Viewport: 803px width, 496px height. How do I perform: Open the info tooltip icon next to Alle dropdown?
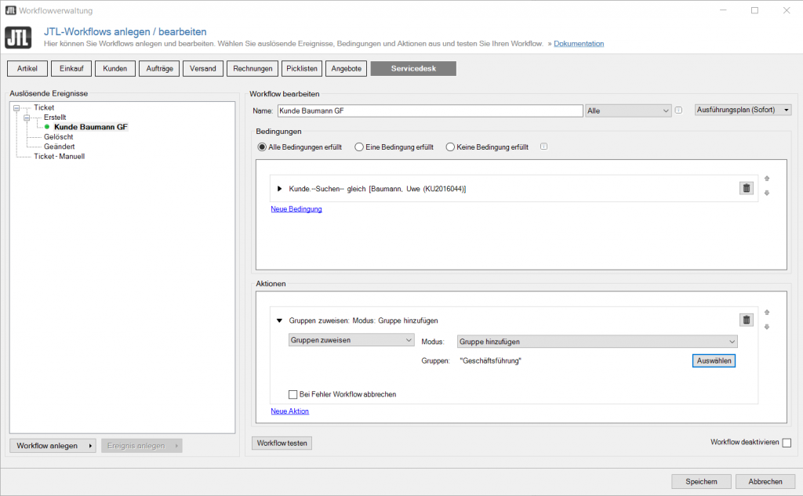coord(678,110)
